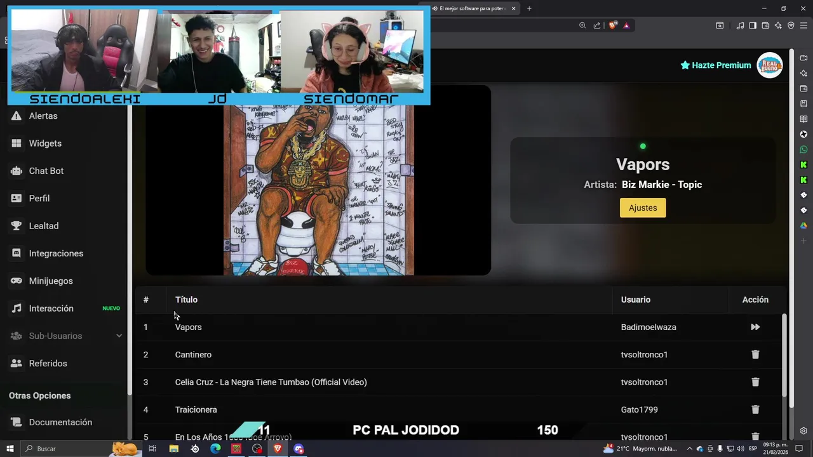
Task: Click the Acción column header
Action: coord(755,300)
